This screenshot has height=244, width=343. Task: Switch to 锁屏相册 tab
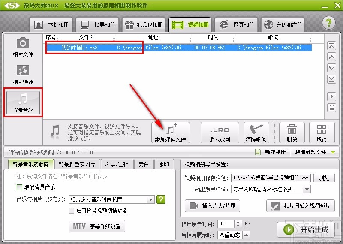97,24
